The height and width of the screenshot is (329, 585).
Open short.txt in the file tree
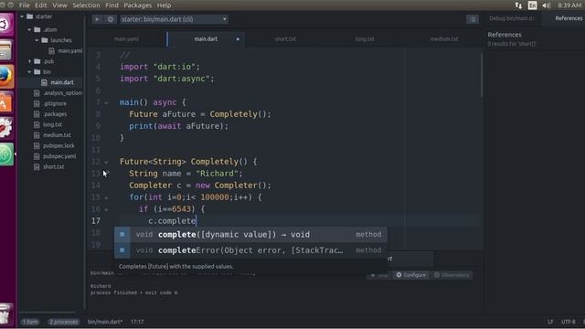(53, 166)
